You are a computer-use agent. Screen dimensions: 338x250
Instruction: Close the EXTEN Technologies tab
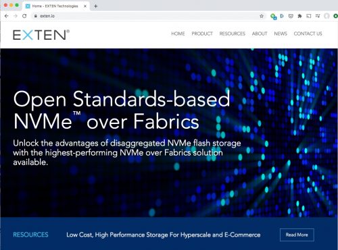pyautogui.click(x=85, y=6)
